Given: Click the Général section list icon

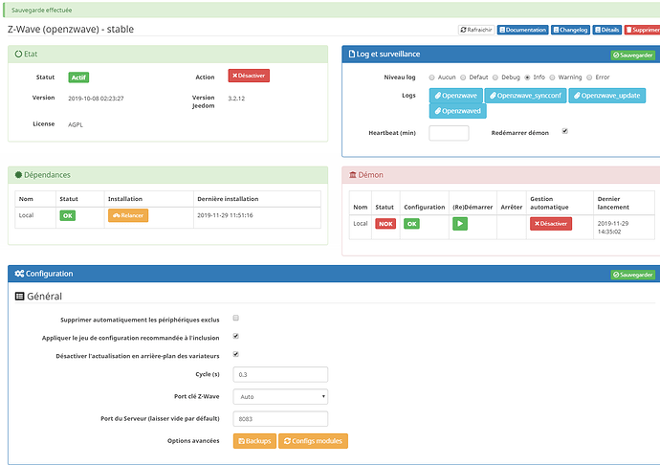Looking at the screenshot, I should (x=20, y=296).
